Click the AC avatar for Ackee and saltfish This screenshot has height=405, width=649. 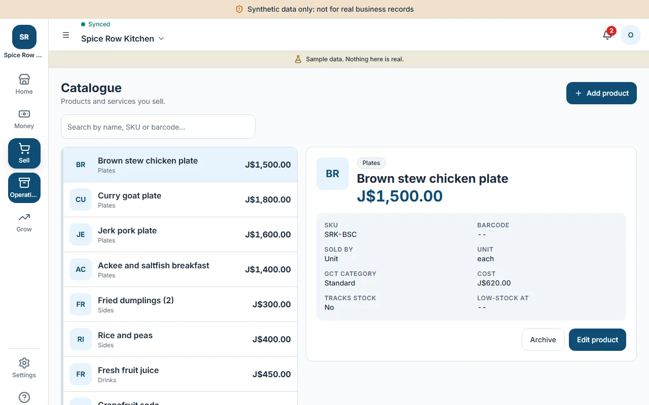pos(81,269)
